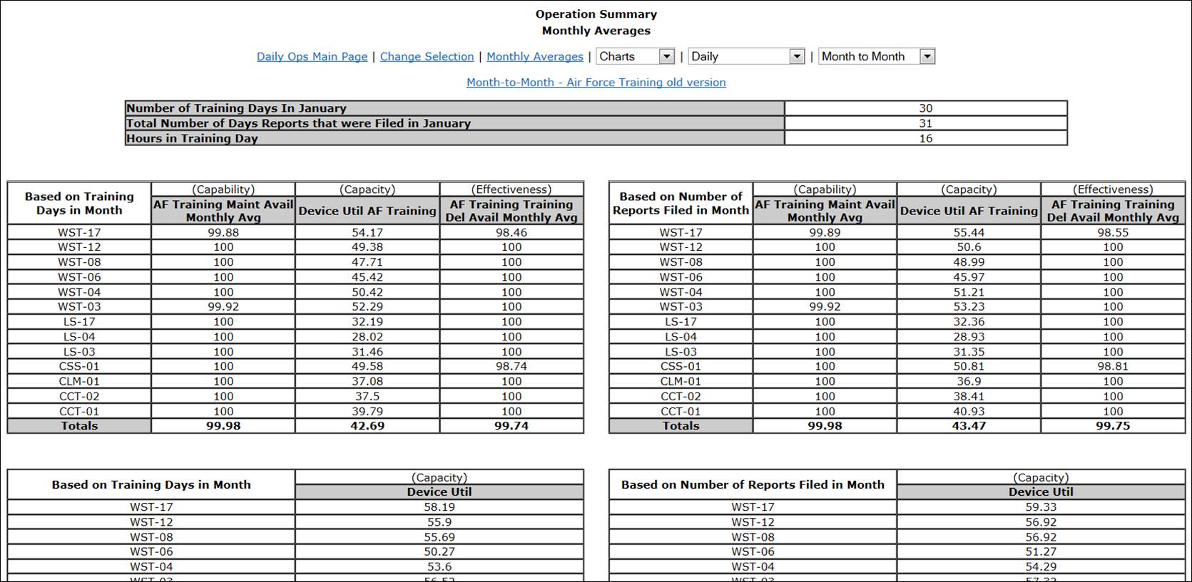Screen dimensions: 1192x582
Task: Click the Hours in Training Day value 16
Action: pyautogui.click(x=925, y=138)
